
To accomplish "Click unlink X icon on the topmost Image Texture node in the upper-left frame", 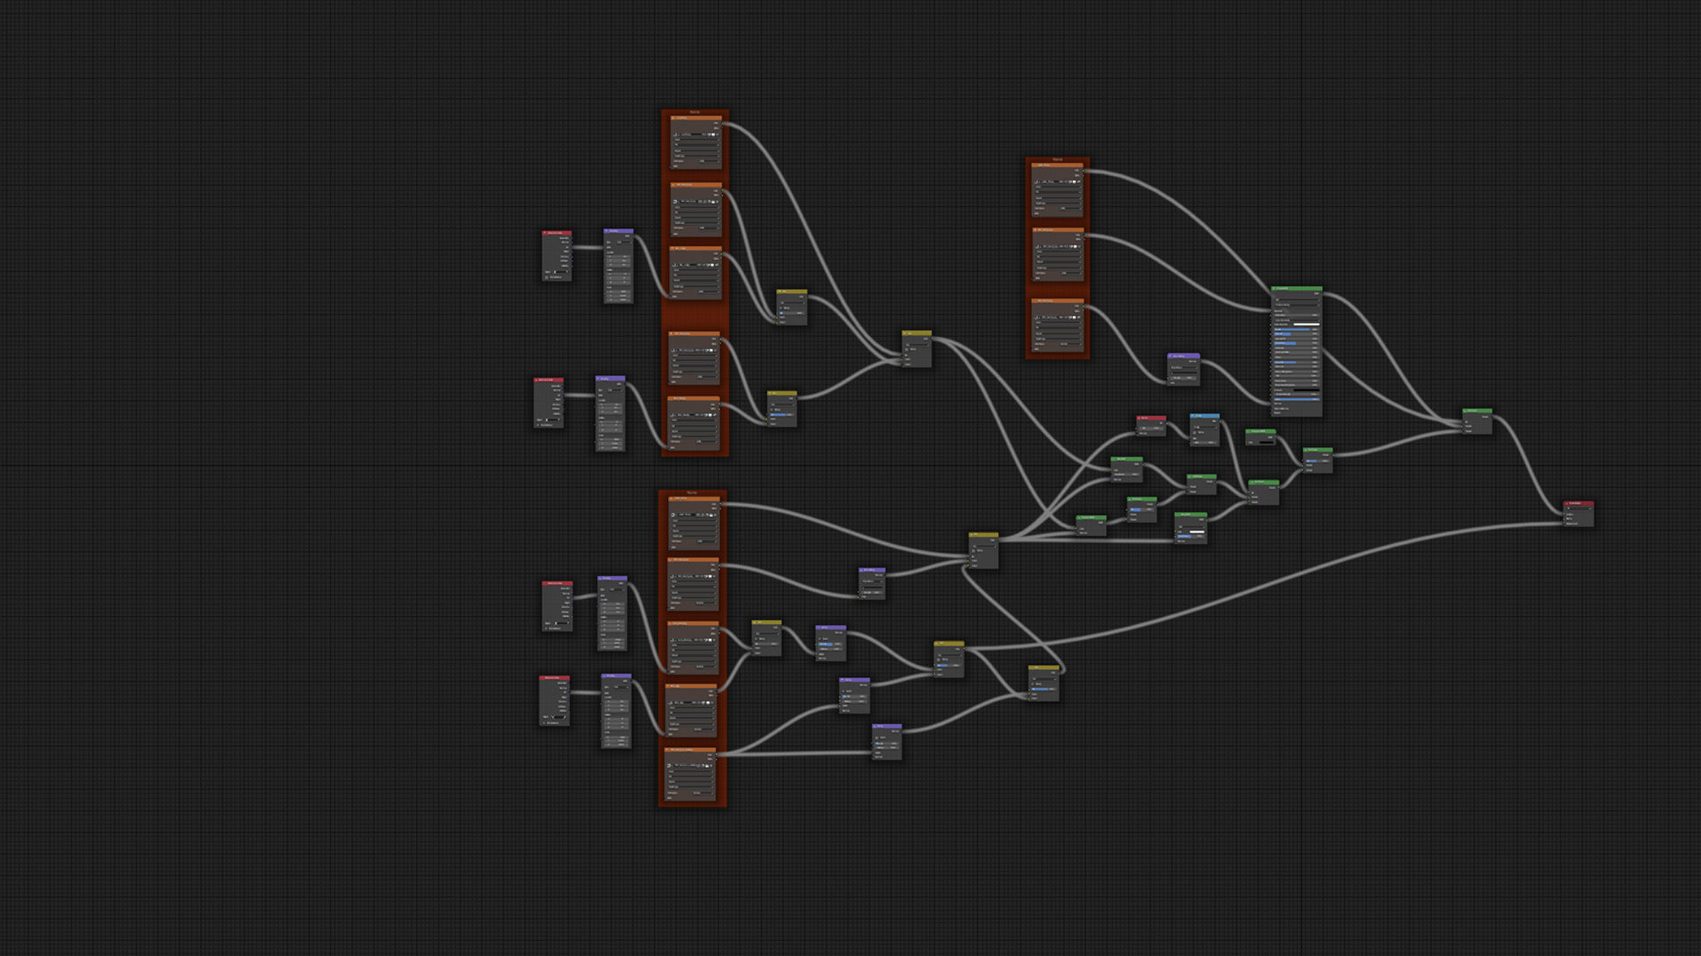I will pyautogui.click(x=718, y=135).
